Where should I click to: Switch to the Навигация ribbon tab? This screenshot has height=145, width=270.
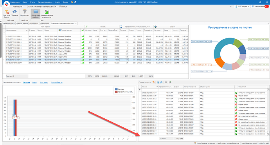[x=17, y=7]
